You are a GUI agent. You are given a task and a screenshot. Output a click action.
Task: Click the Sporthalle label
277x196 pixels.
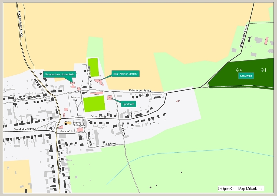tap(128, 104)
